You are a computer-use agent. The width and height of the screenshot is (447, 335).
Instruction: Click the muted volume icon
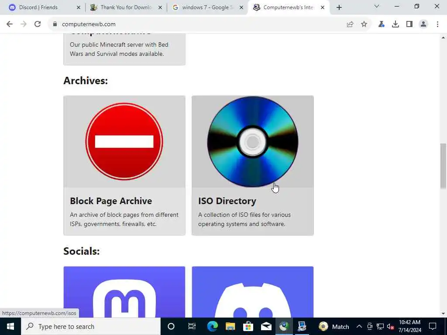391,326
